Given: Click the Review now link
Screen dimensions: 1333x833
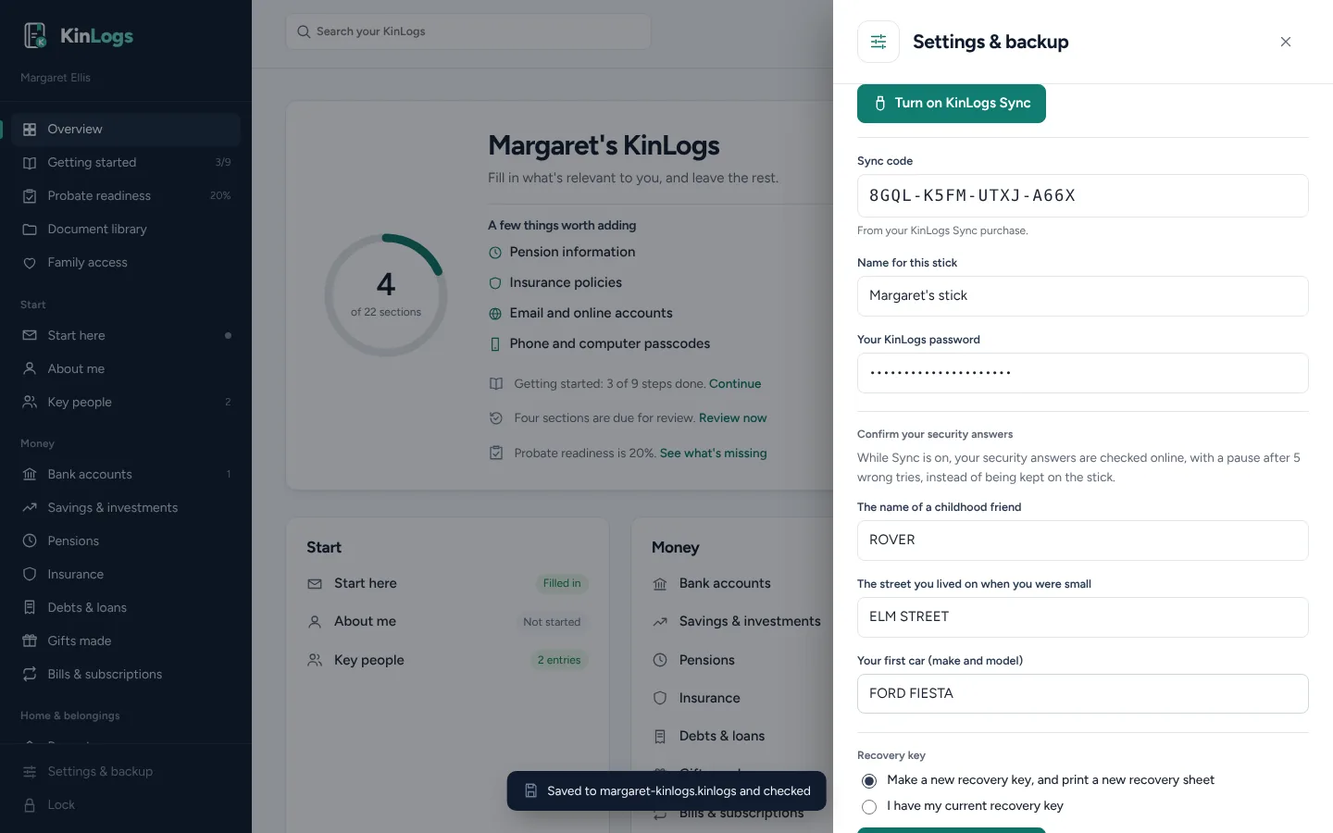Looking at the screenshot, I should click(x=733, y=418).
